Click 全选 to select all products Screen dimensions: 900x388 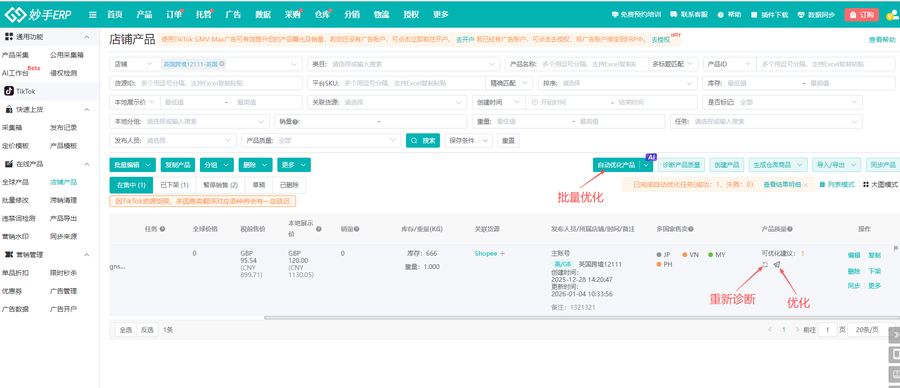coord(126,330)
